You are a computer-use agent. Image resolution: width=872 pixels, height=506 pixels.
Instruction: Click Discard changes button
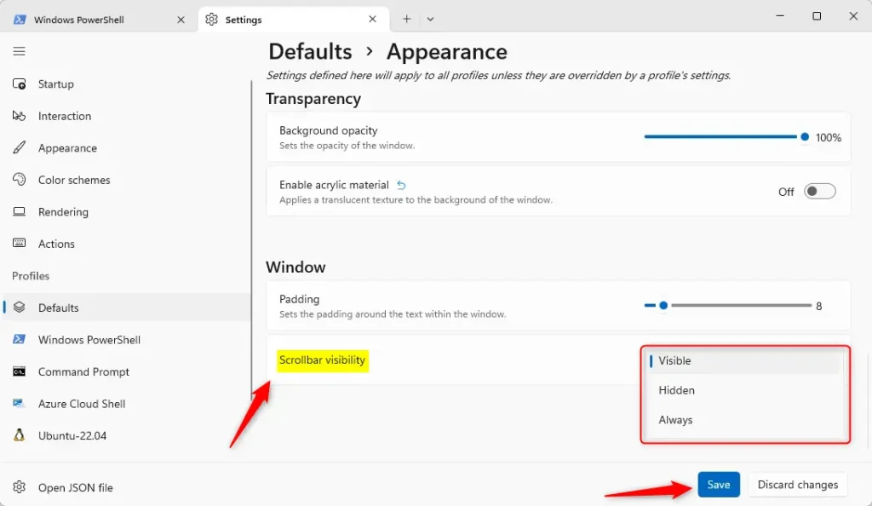pos(797,485)
